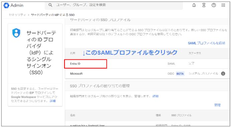Open the Google apps grid
This screenshot has height=127, width=231.
click(x=223, y=5)
